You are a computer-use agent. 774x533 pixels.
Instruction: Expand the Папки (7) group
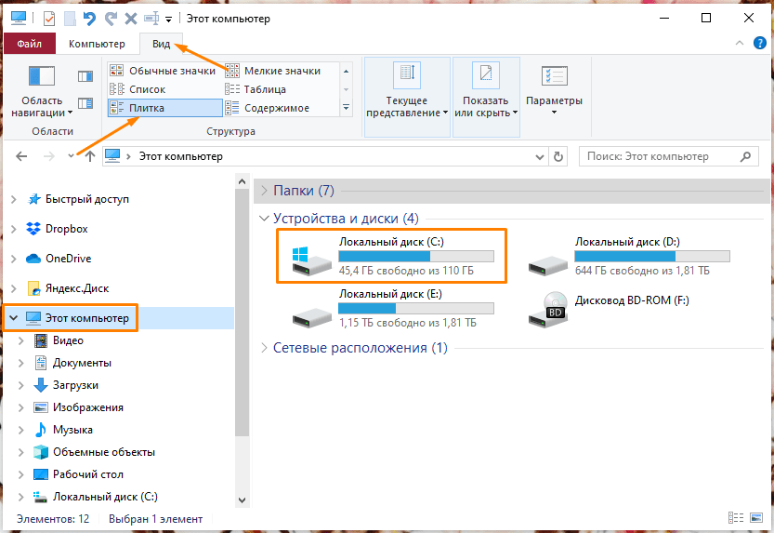[264, 191]
